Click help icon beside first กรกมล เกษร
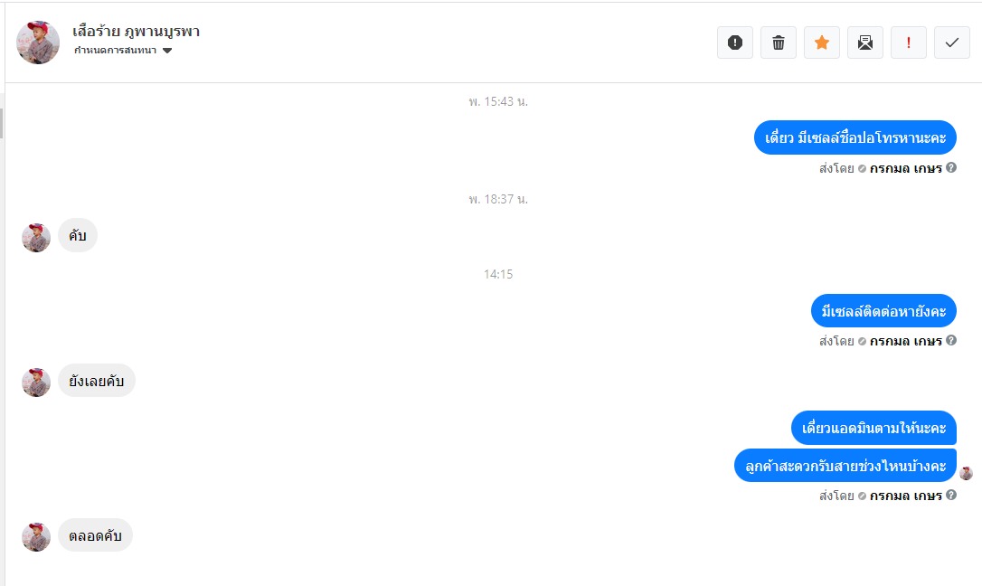Screen dimensions: 982x586 pyautogui.click(x=950, y=167)
